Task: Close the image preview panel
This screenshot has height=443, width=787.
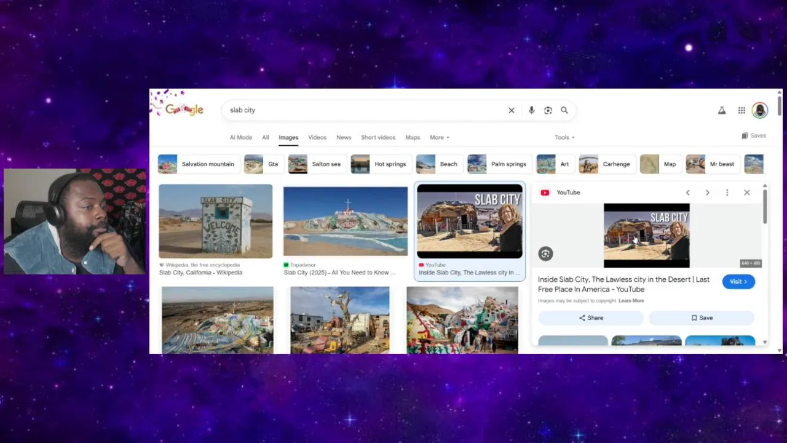Action: [x=746, y=193]
